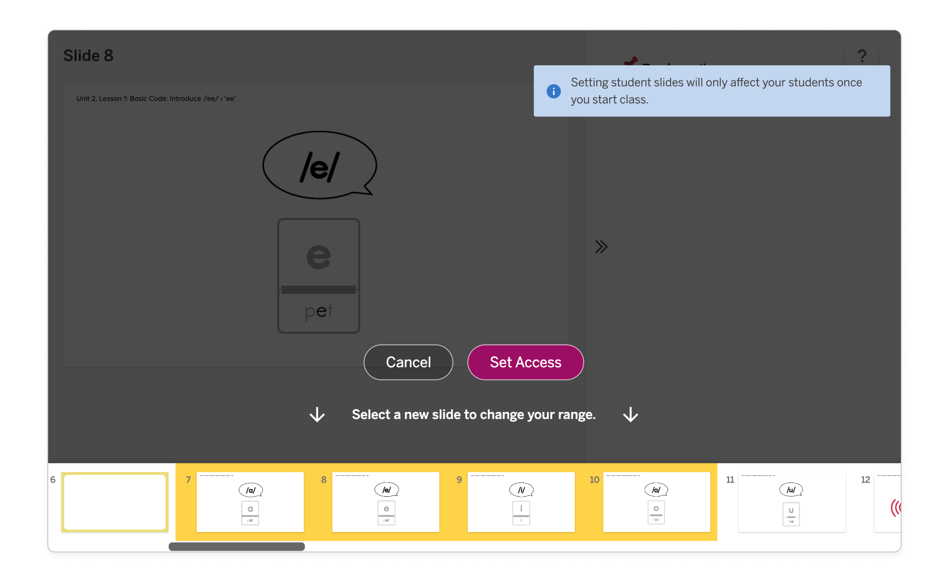Select the /i/ slide 9 thumbnail

(521, 502)
